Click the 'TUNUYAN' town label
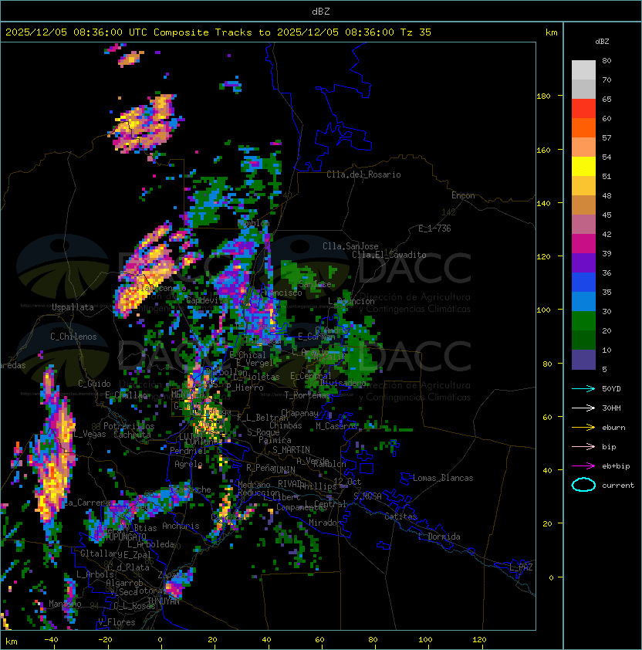This screenshot has width=642, height=650. tap(164, 601)
